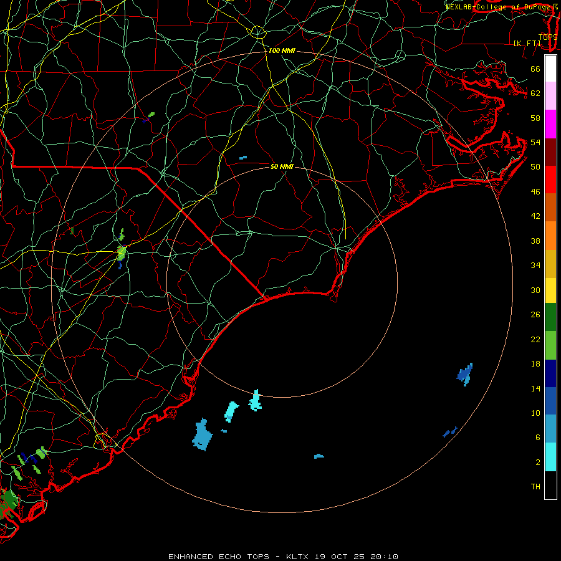This screenshot has width=561, height=561.
Task: Click the 100 NMI range ring label
Action: 282,51
